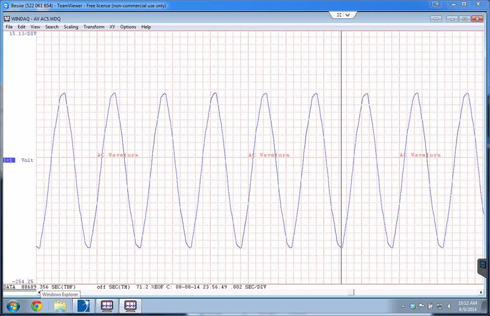Open the XY menu
The width and height of the screenshot is (490, 316).
(112, 27)
